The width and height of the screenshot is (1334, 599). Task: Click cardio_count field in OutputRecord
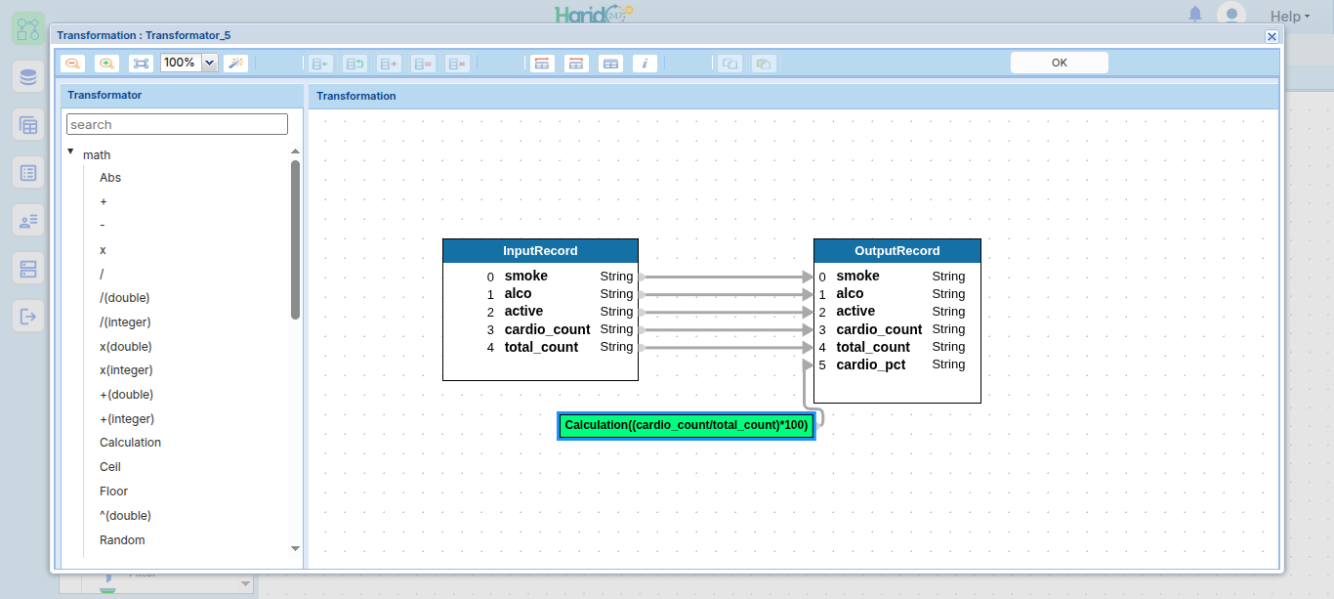click(879, 329)
